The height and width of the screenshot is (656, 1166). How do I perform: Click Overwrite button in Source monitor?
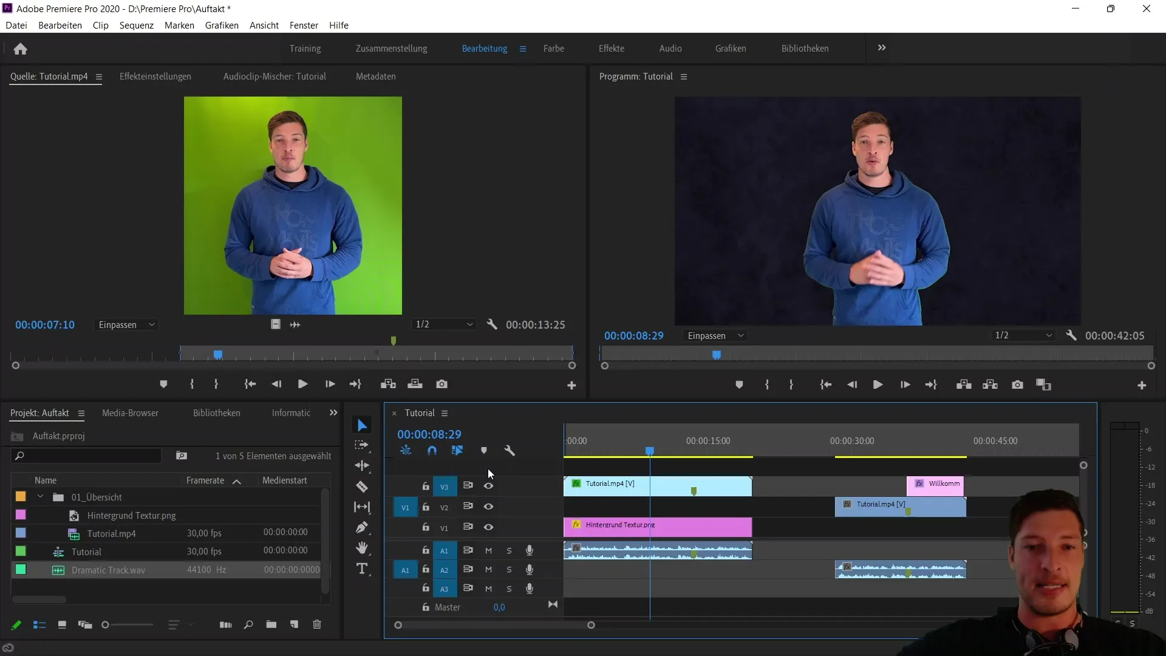coord(415,384)
